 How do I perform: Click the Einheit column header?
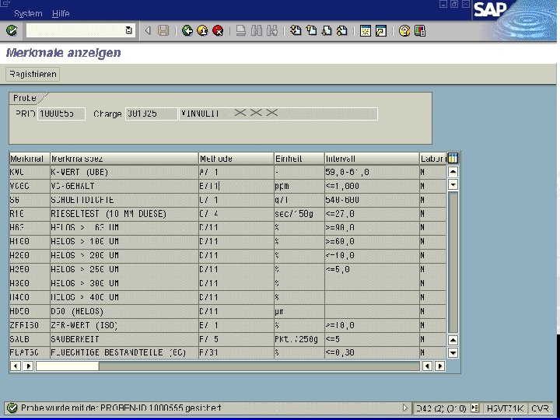coord(299,158)
